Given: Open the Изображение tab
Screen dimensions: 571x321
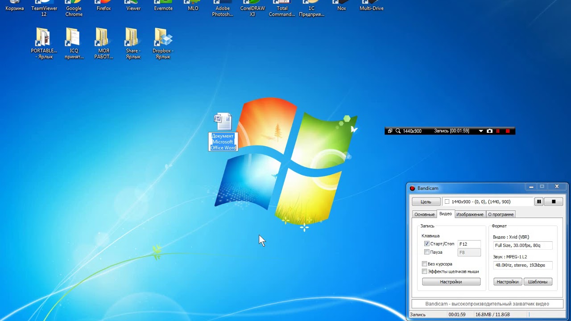Looking at the screenshot, I should [x=470, y=214].
